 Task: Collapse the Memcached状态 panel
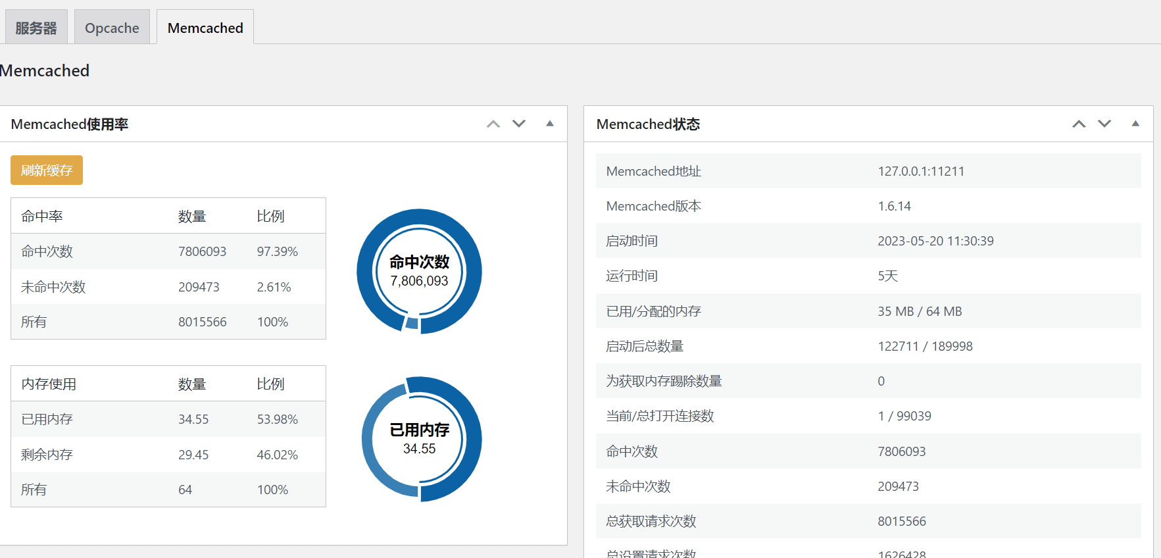click(1135, 124)
